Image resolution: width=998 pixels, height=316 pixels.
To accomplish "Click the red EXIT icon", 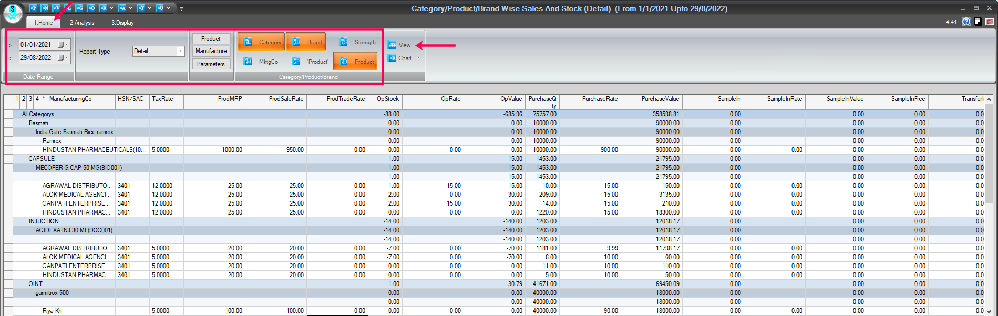I will (x=990, y=22).
